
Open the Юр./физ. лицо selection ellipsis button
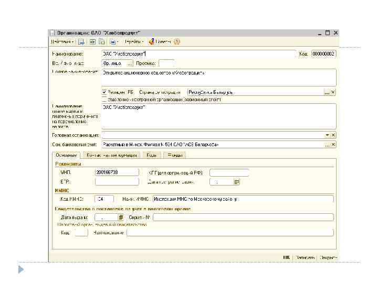(130, 63)
